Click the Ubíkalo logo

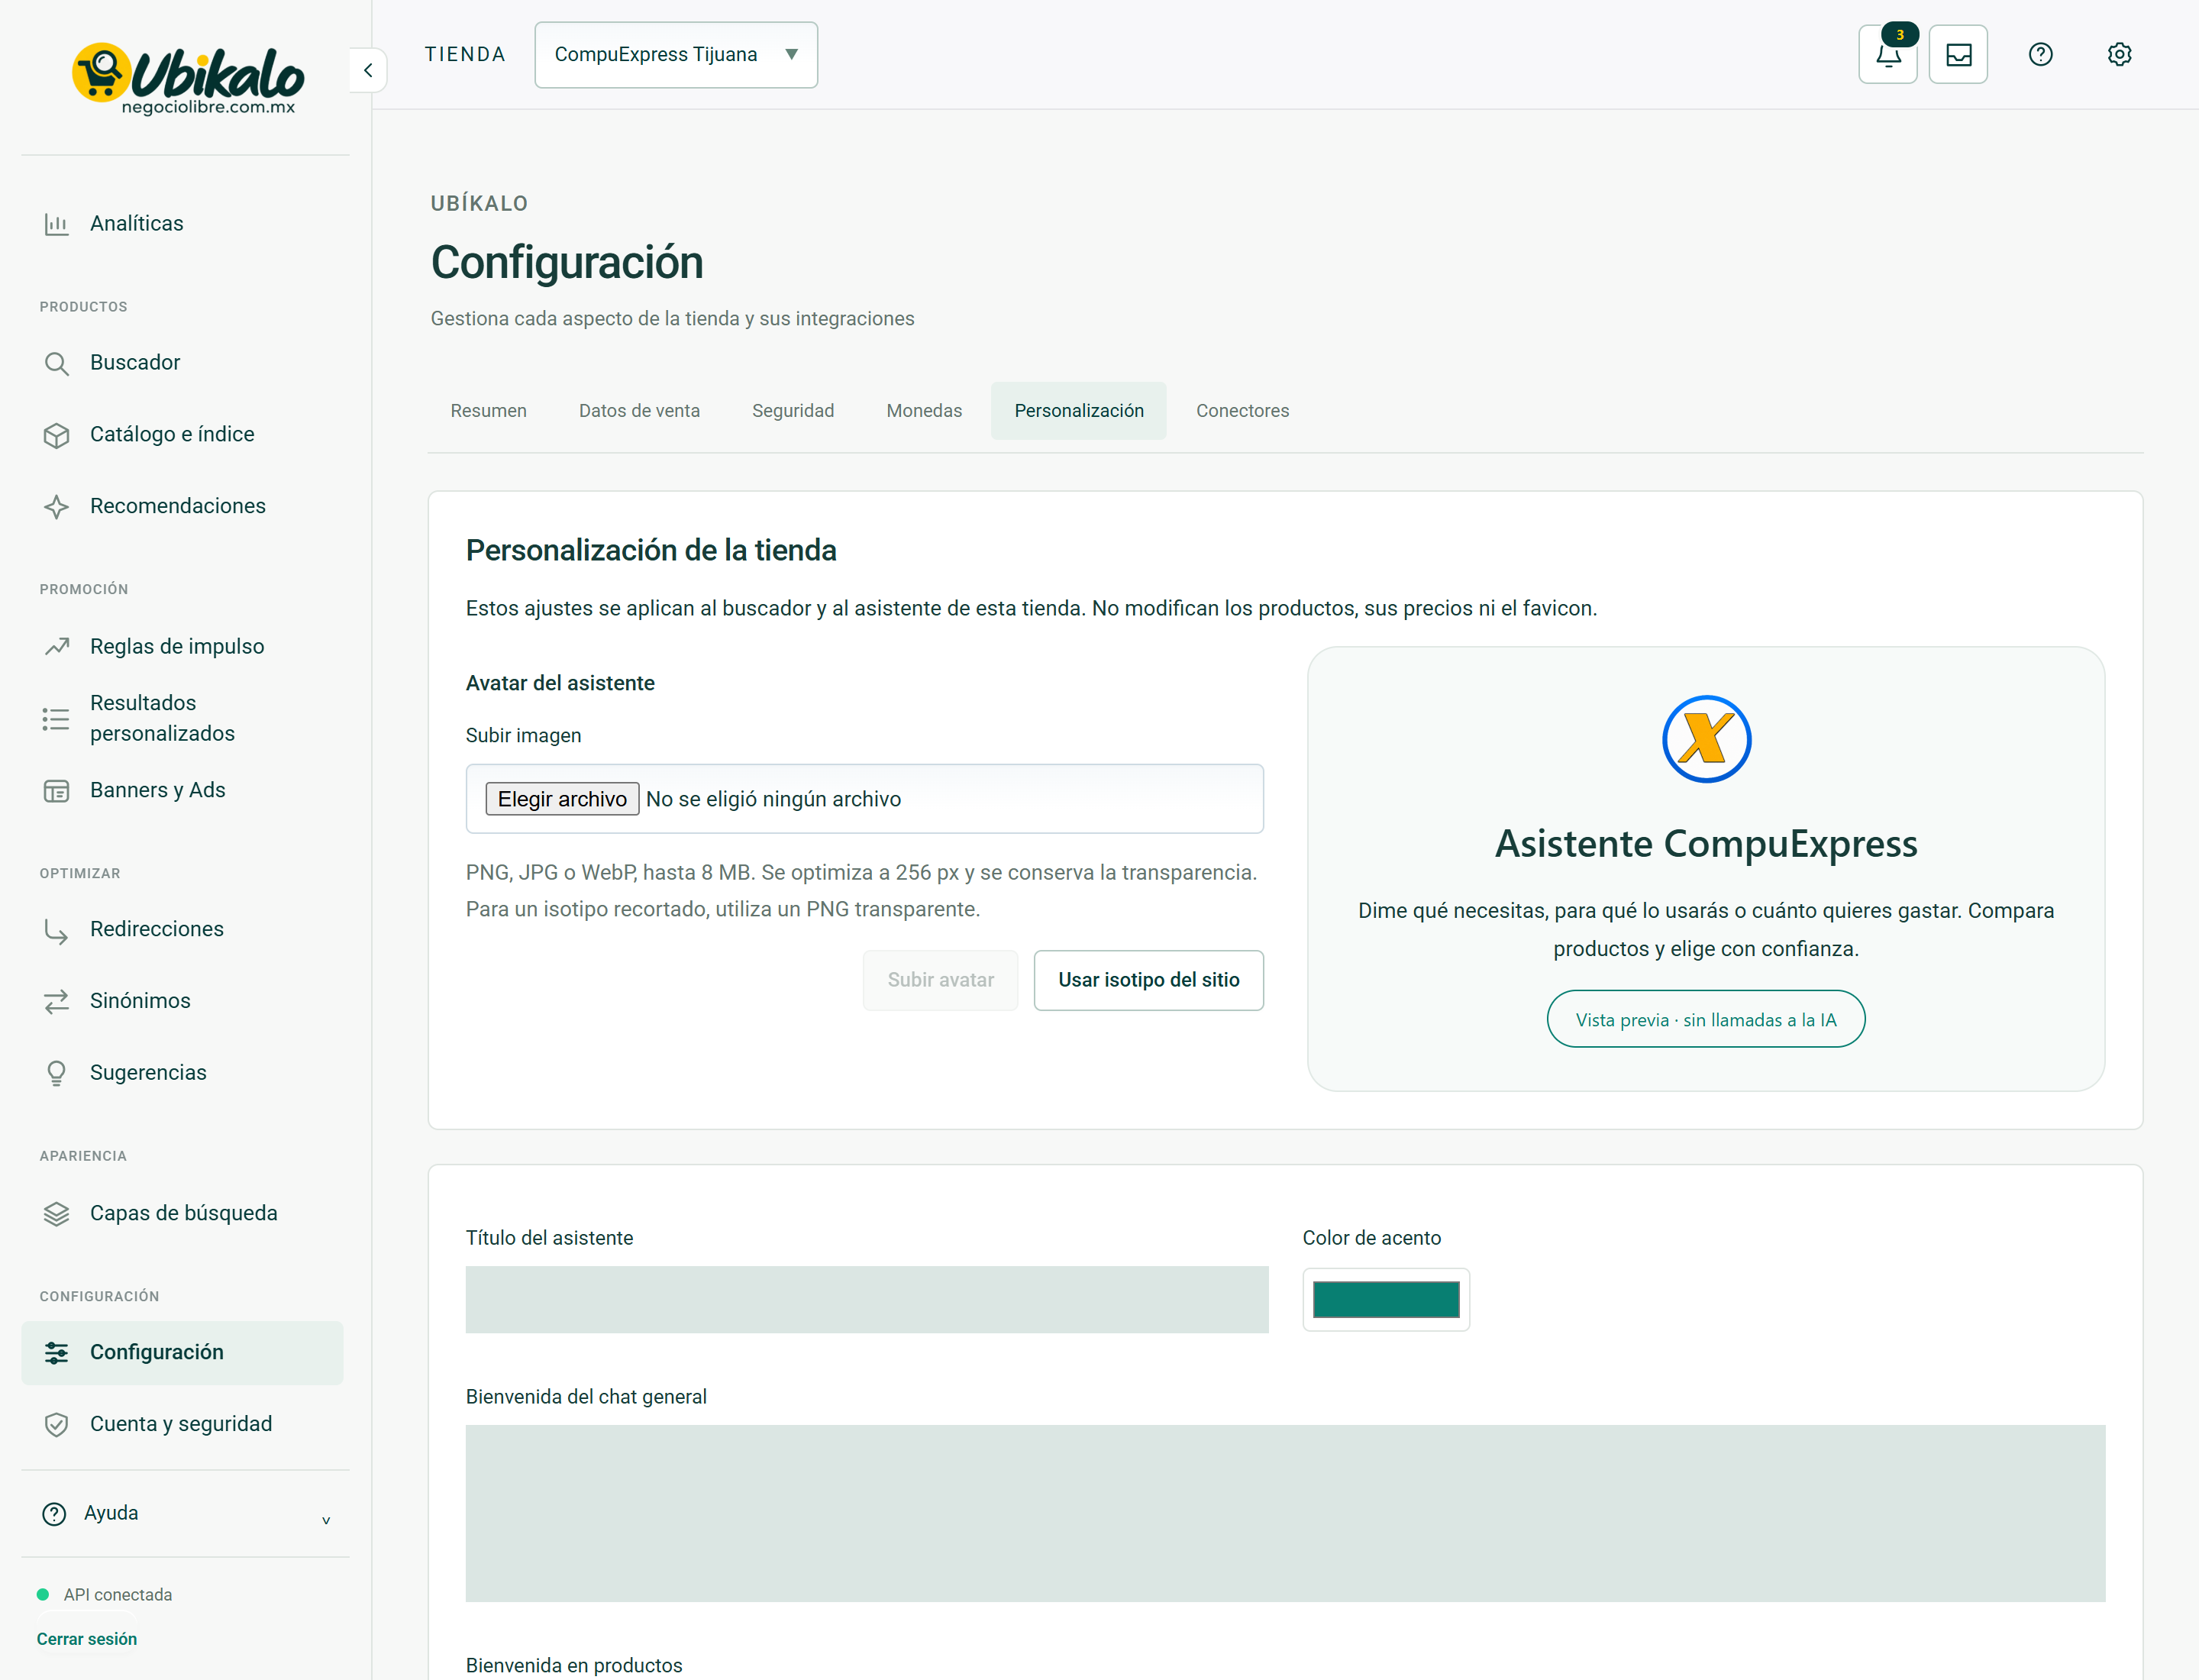[x=187, y=78]
